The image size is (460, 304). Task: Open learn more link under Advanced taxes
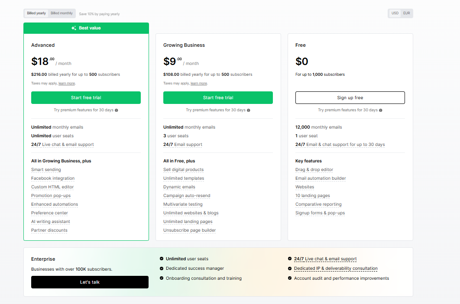pyautogui.click(x=67, y=83)
